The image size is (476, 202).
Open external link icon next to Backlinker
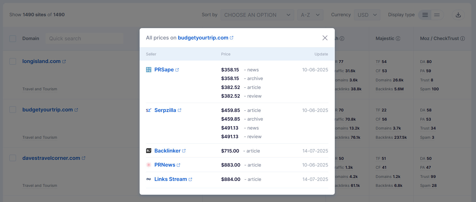(184, 151)
